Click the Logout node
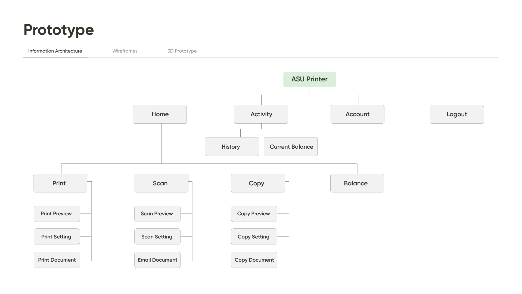The width and height of the screenshot is (522, 294). point(457,114)
